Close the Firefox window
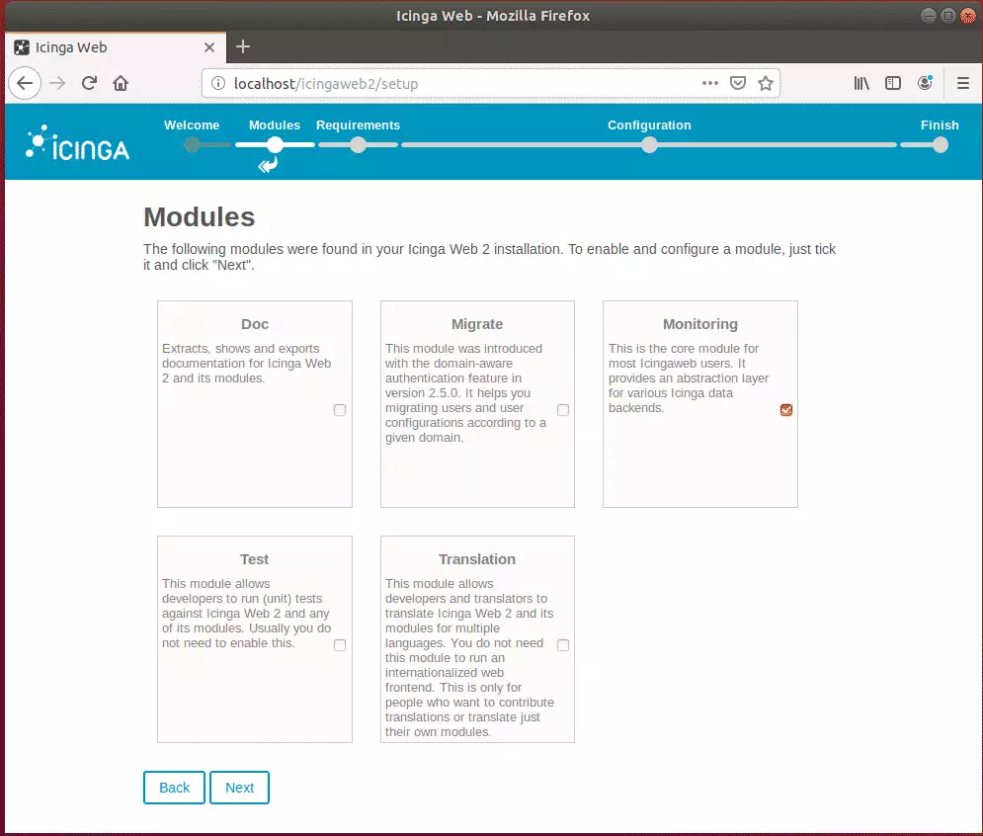The image size is (983, 836). click(x=968, y=16)
